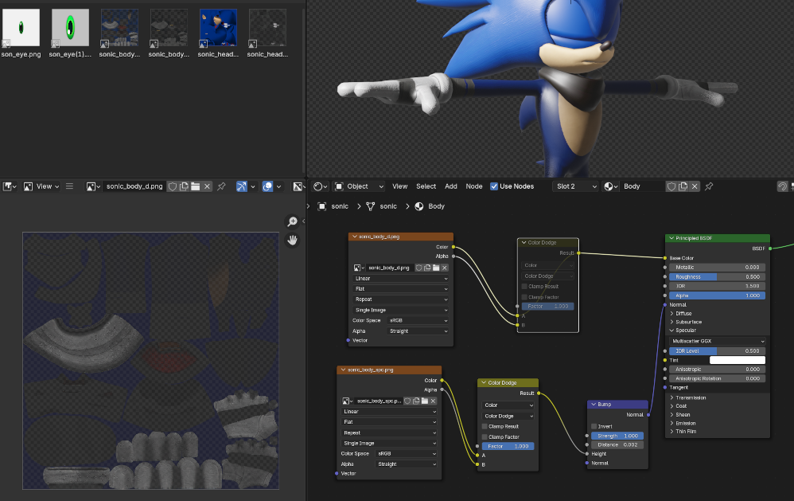
Task: Open the image editor's editor type menu
Action: click(10, 186)
